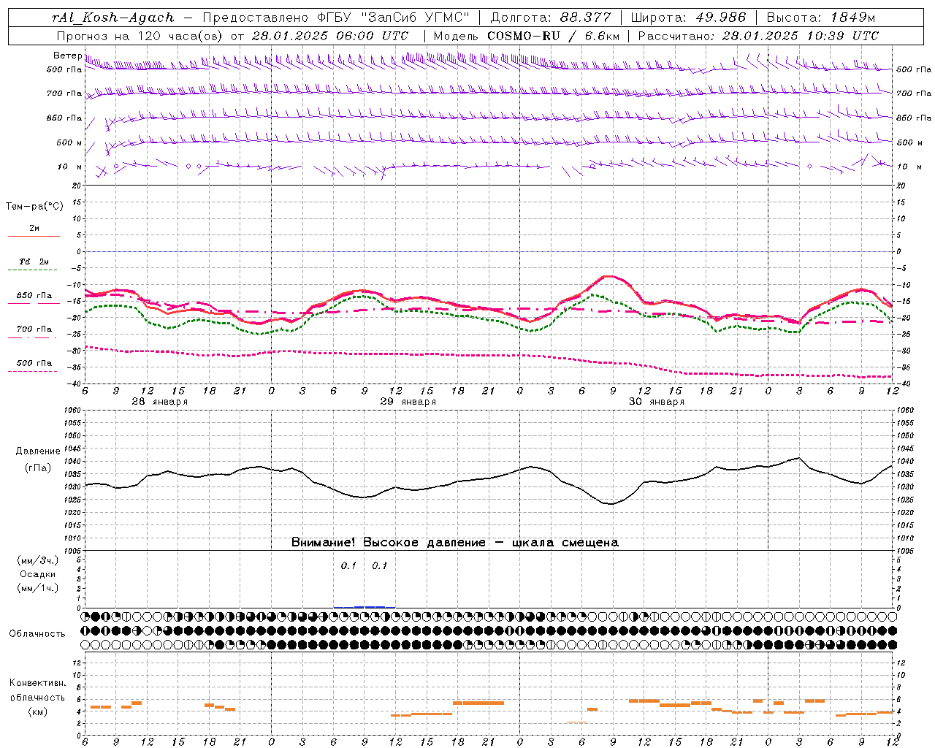Image resolution: width=935 pixels, height=748 pixels.
Task: Click the Конвективн. convective cloud label
Action: 37,683
